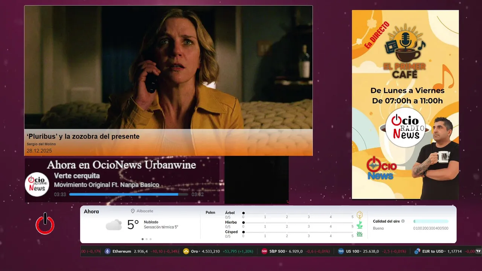The height and width of the screenshot is (271, 482).
Task: Click the Ahora en OcioNews Urbanwine heading
Action: pos(121,165)
